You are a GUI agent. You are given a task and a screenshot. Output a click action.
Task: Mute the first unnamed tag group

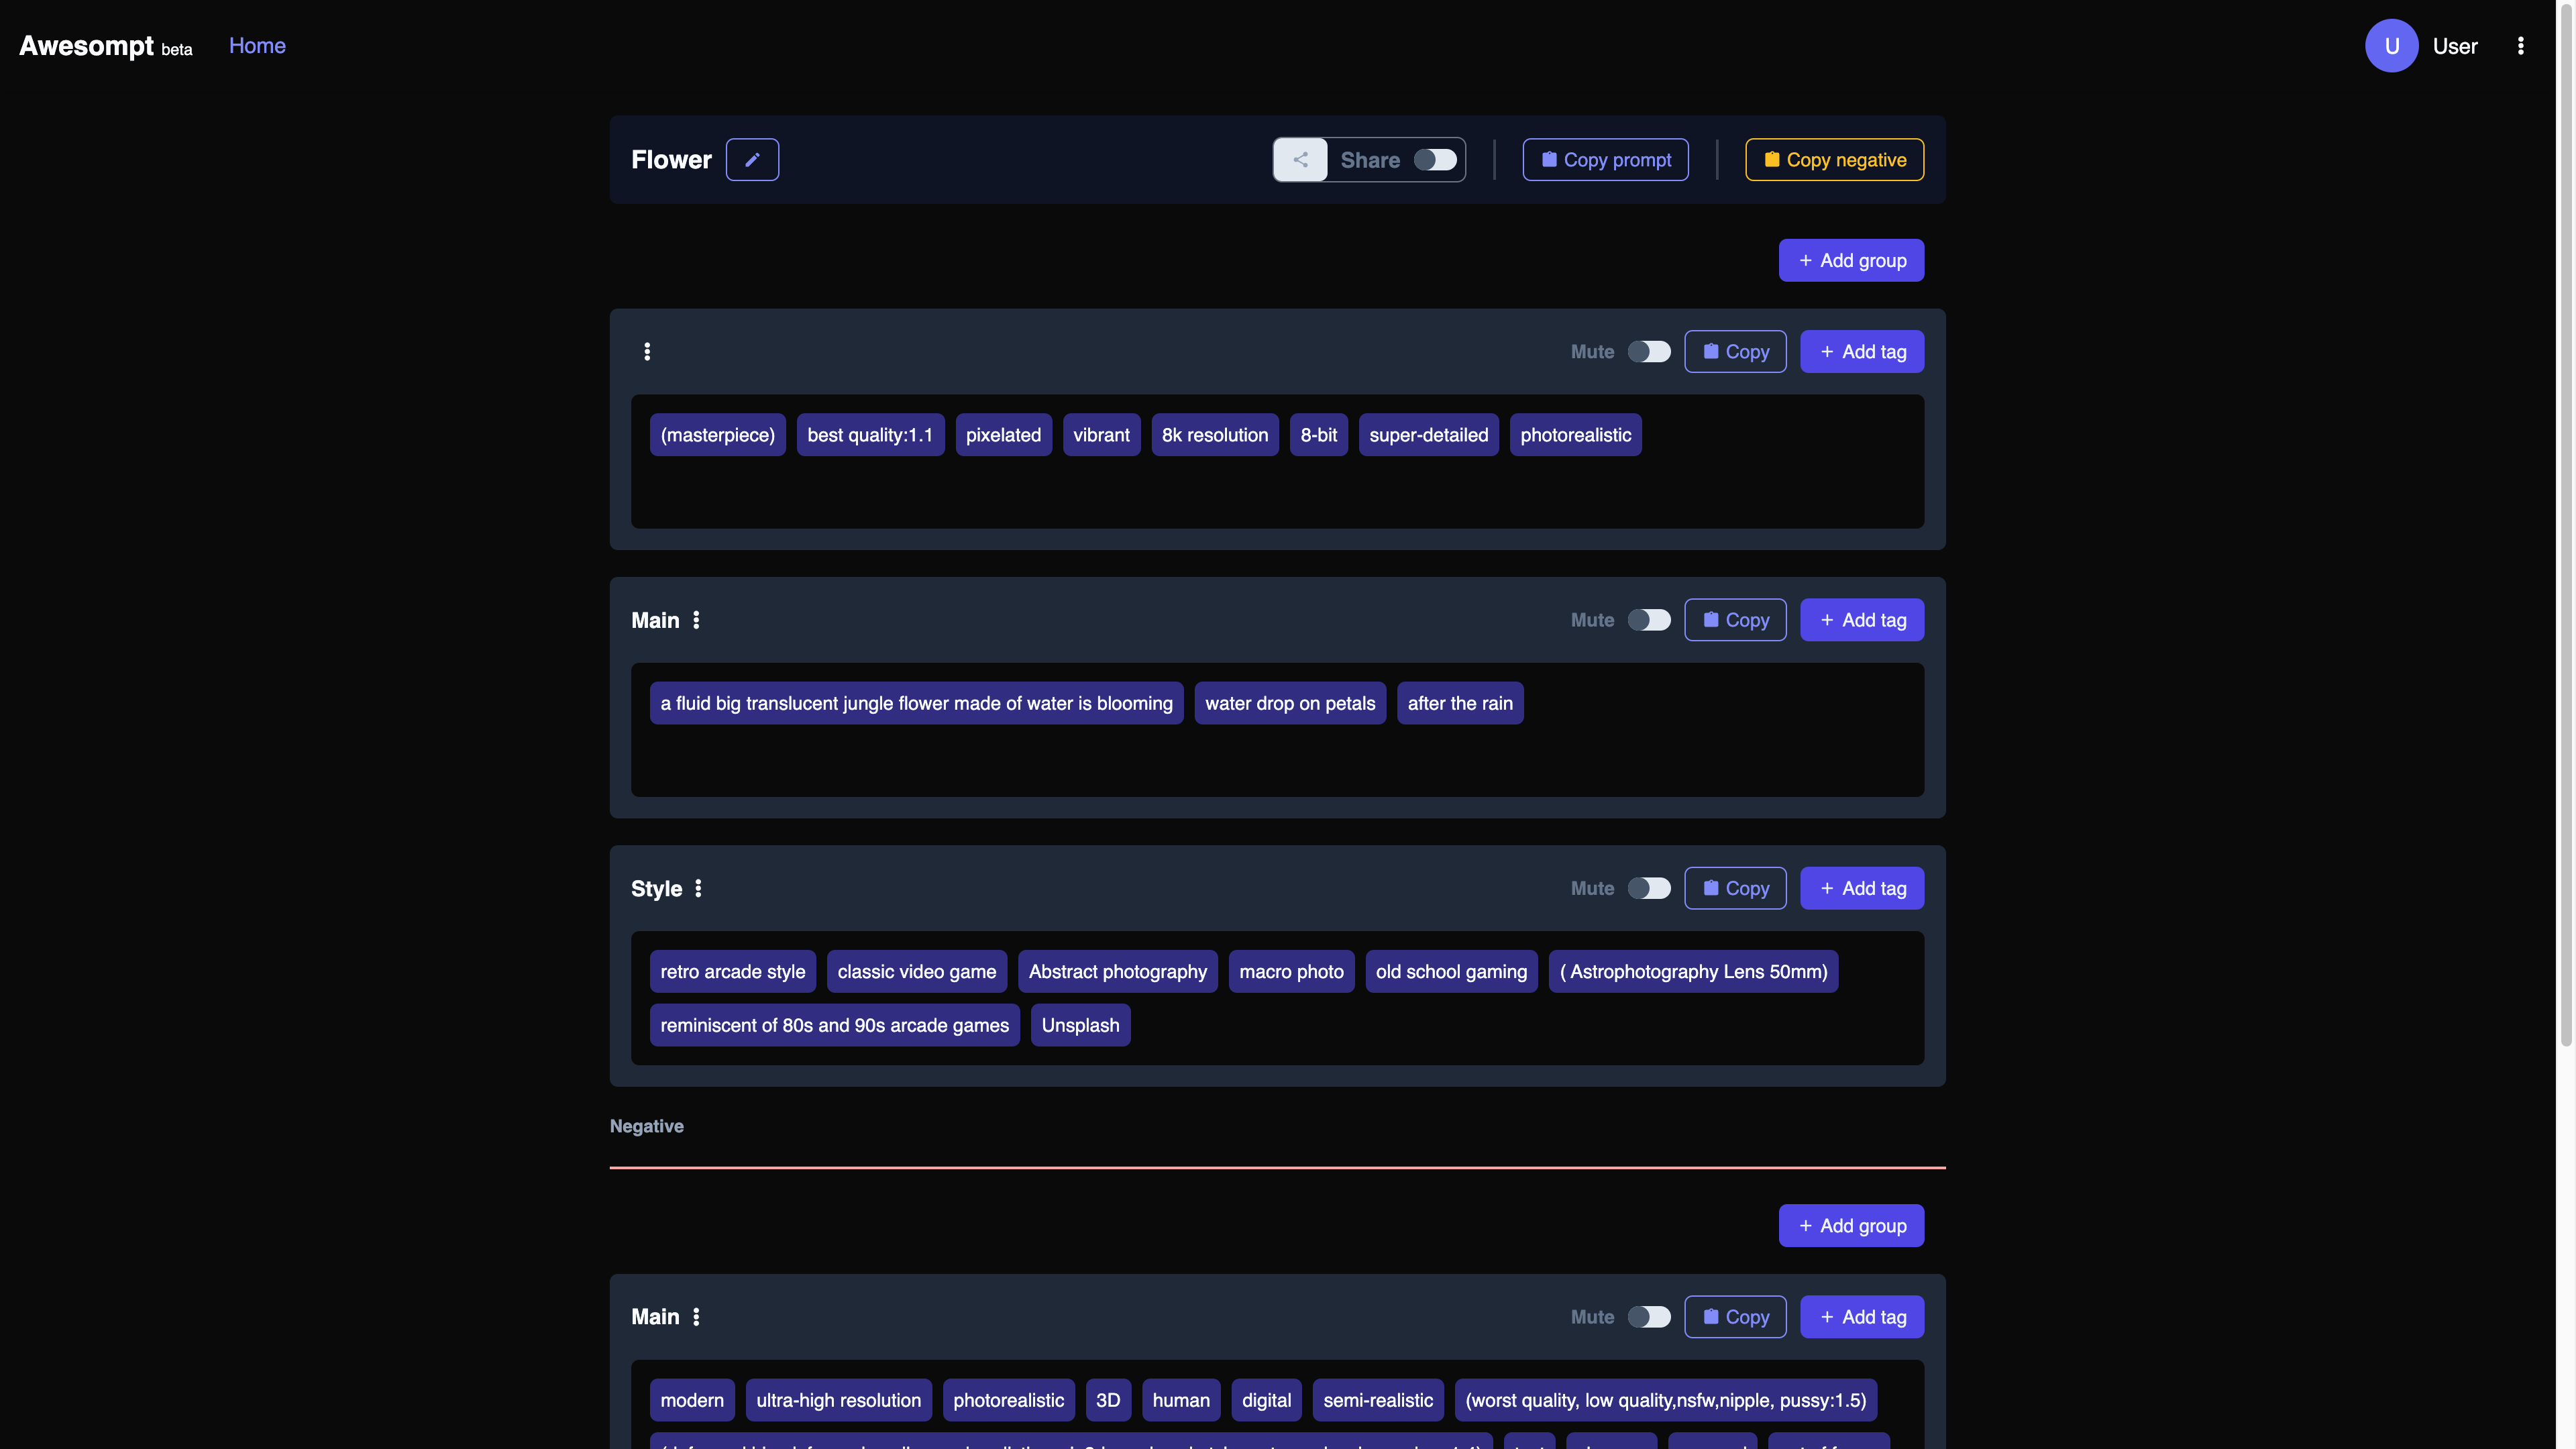coord(1648,352)
